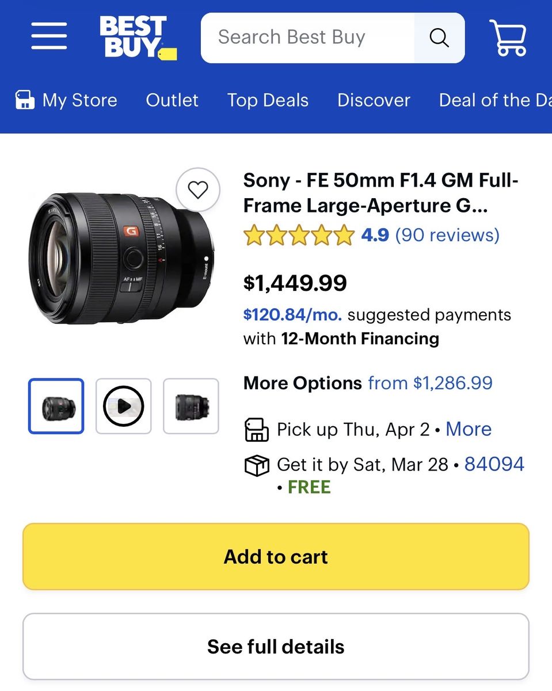Open the hamburger navigation menu
The height and width of the screenshot is (691, 552).
(49, 37)
